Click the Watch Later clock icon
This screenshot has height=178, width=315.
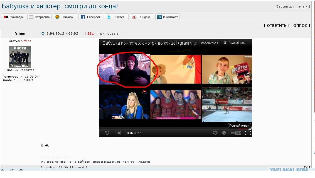point(224,133)
